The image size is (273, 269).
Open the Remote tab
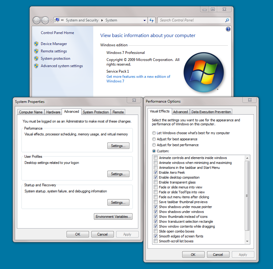coord(118,112)
